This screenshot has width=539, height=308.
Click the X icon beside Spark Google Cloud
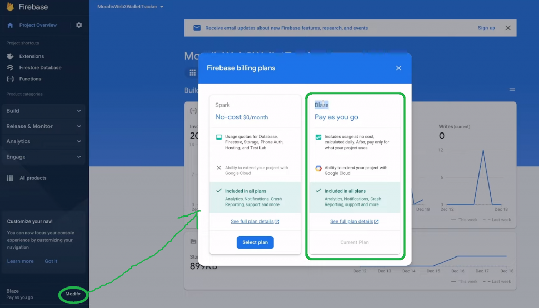click(x=219, y=168)
